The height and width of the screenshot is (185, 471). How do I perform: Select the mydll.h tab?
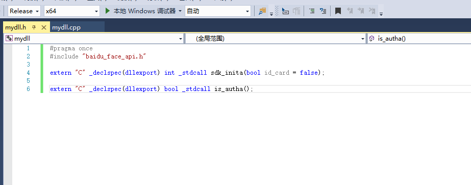click(16, 27)
